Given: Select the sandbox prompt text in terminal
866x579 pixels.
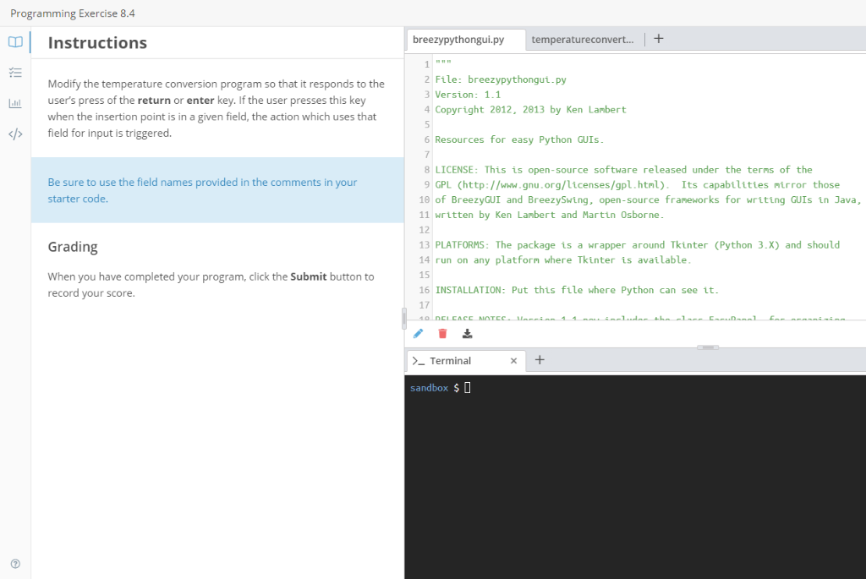Looking at the screenshot, I should (x=428, y=387).
